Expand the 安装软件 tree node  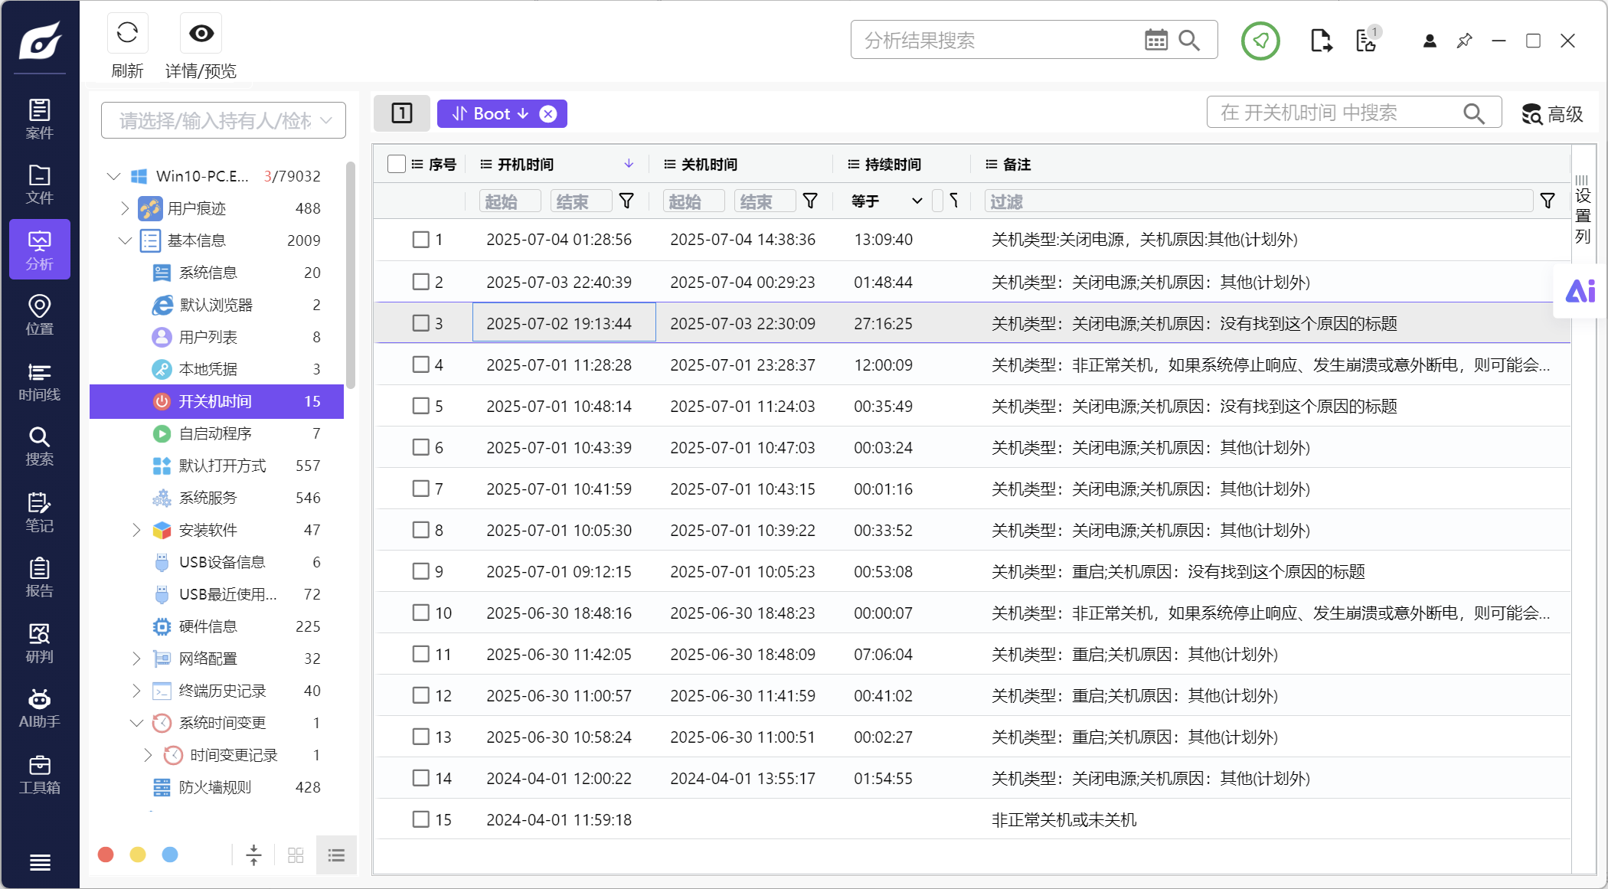point(136,530)
